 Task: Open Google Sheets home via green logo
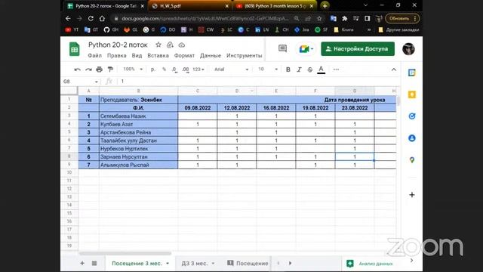coord(74,49)
